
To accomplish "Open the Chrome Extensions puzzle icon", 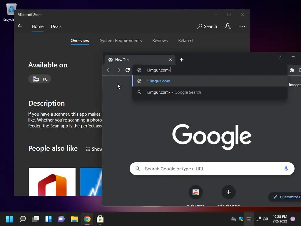I will 292,70.
